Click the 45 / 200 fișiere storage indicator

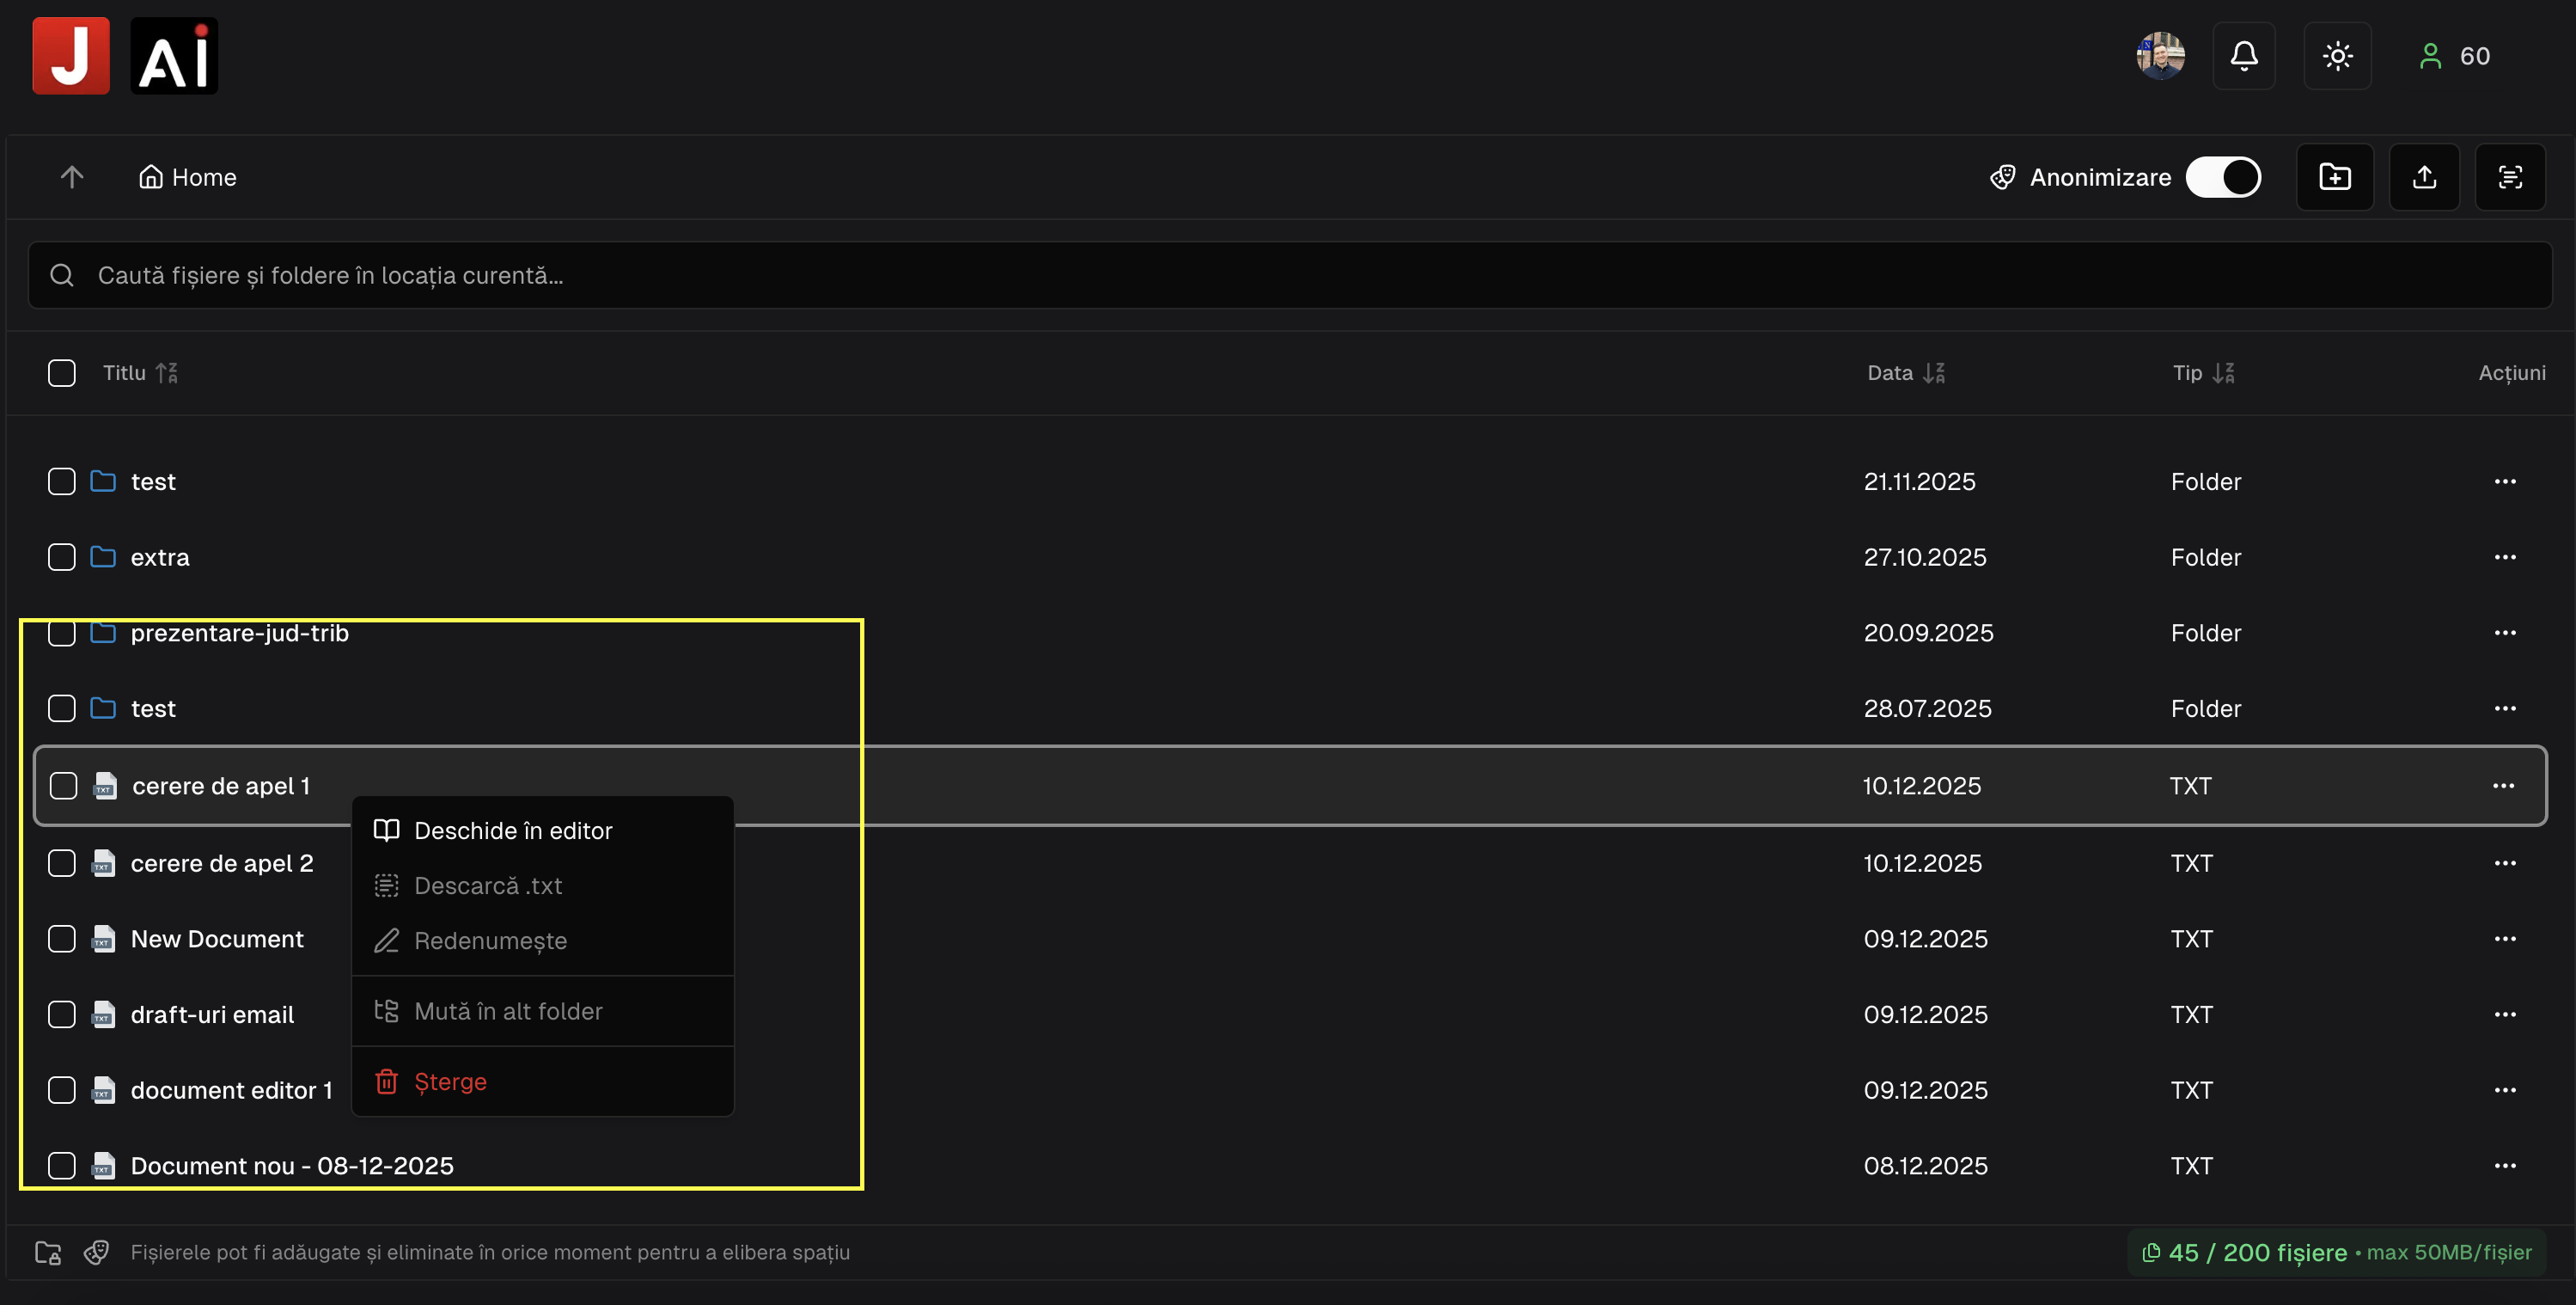[x=2256, y=1253]
